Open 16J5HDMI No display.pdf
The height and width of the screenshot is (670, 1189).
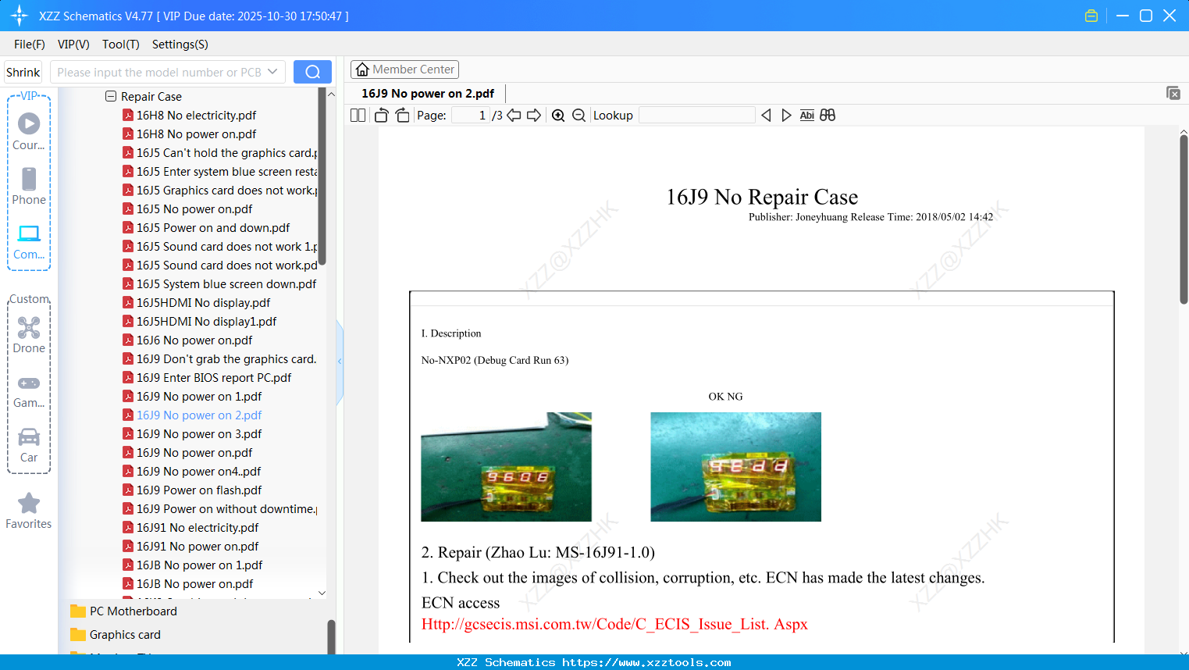click(x=203, y=303)
